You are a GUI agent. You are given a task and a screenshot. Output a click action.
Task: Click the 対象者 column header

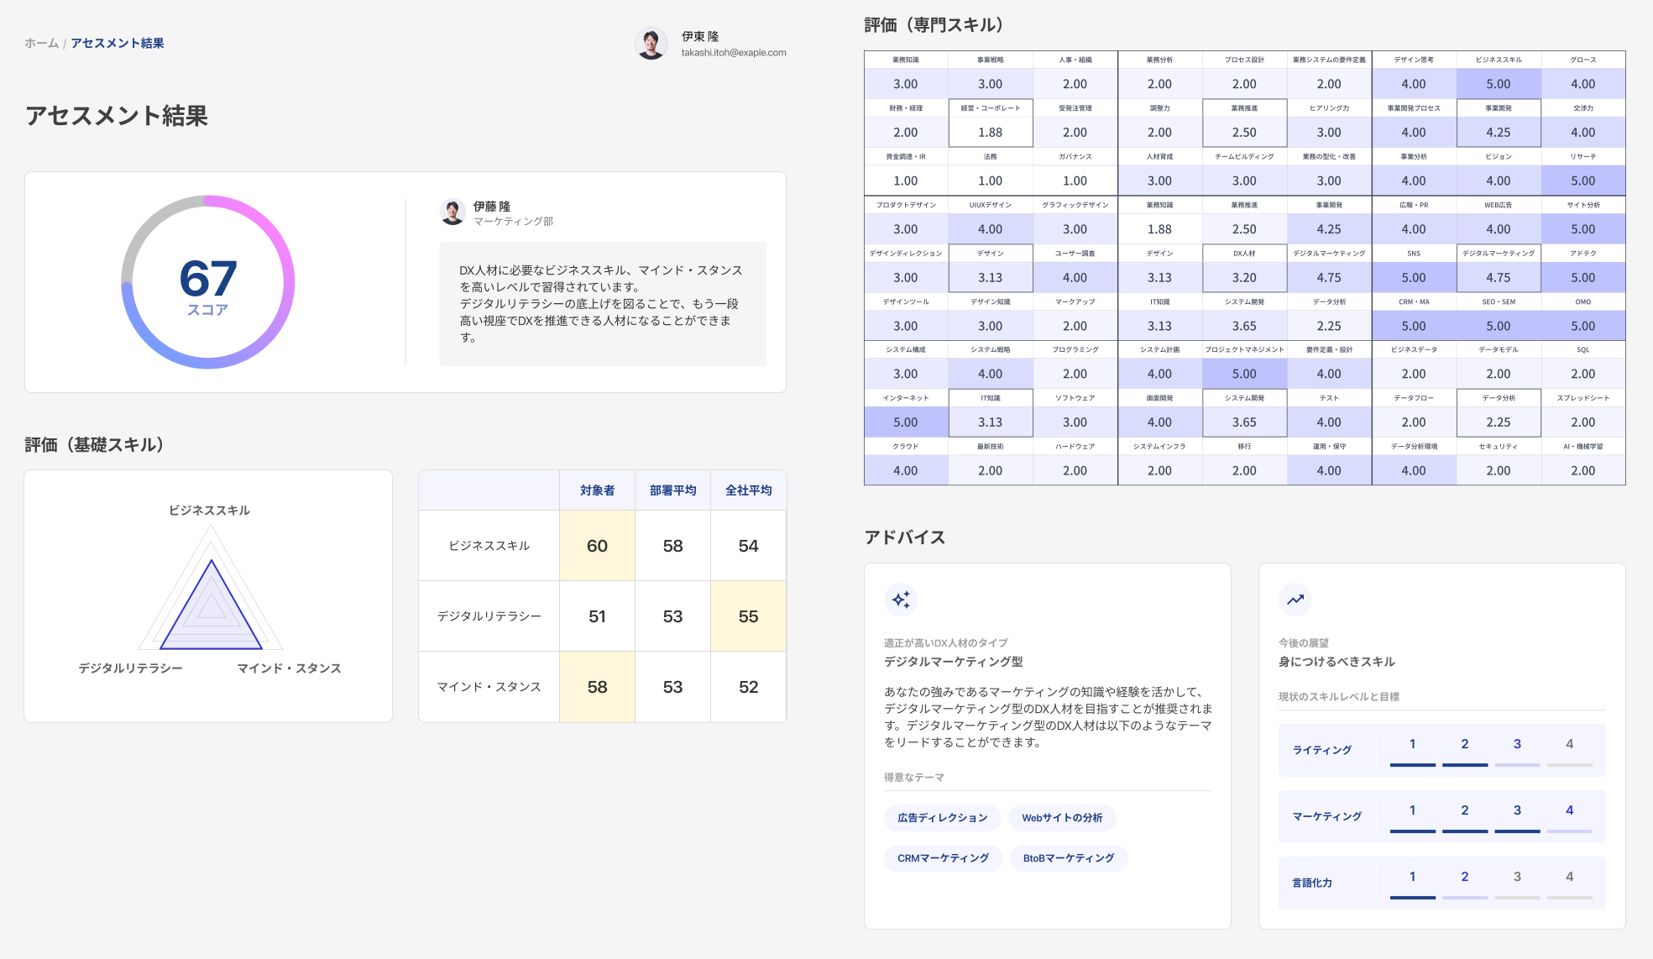[597, 490]
